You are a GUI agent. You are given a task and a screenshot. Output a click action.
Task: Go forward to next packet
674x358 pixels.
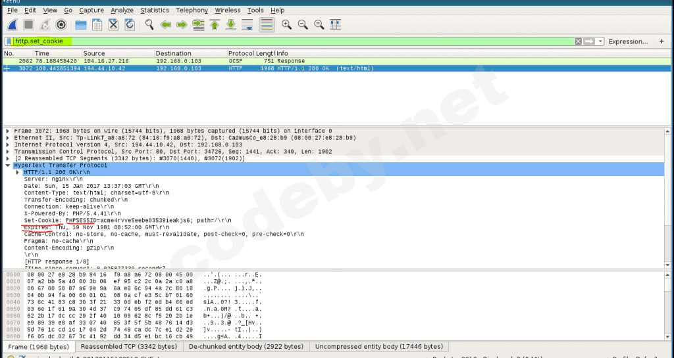tap(182, 25)
